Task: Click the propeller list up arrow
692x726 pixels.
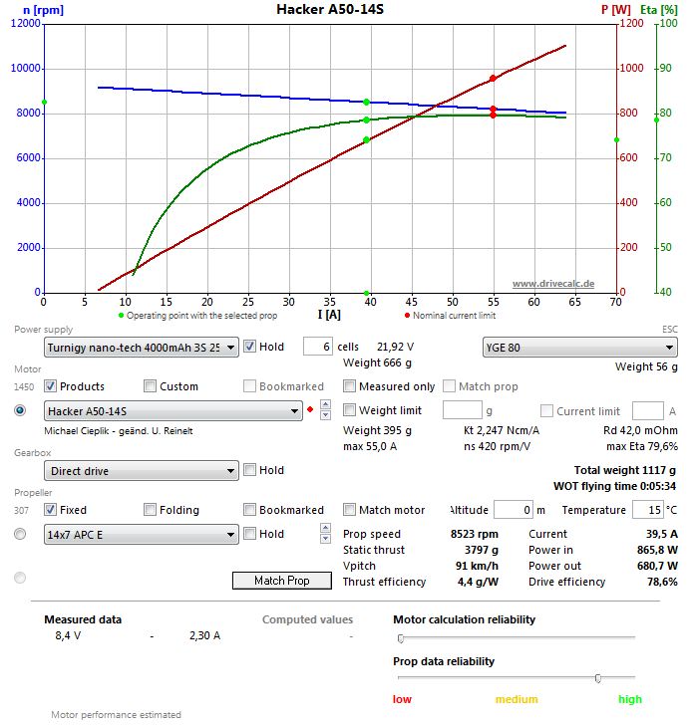Action: 324,529
